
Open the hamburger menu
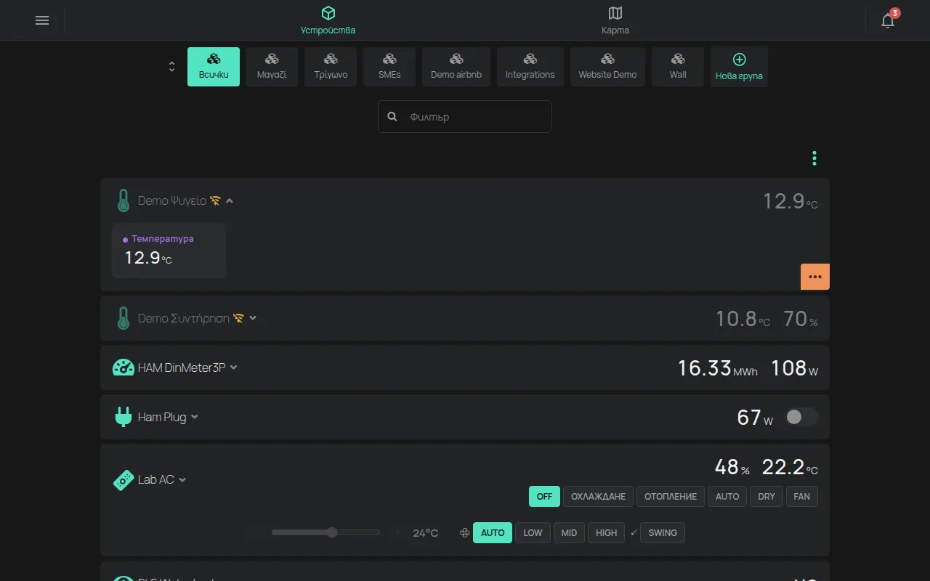[x=42, y=20]
